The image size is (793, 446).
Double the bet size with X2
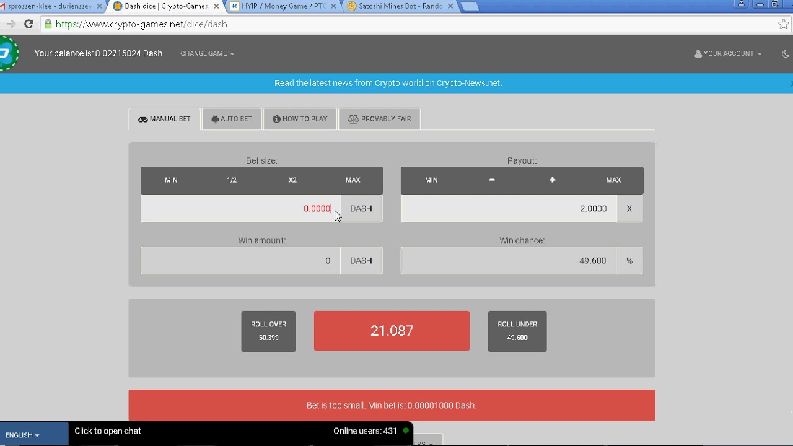292,180
